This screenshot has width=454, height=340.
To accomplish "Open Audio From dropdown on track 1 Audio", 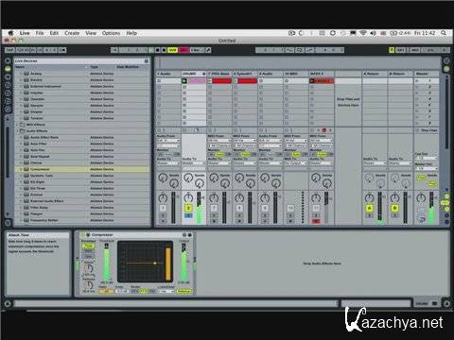I will 168,141.
